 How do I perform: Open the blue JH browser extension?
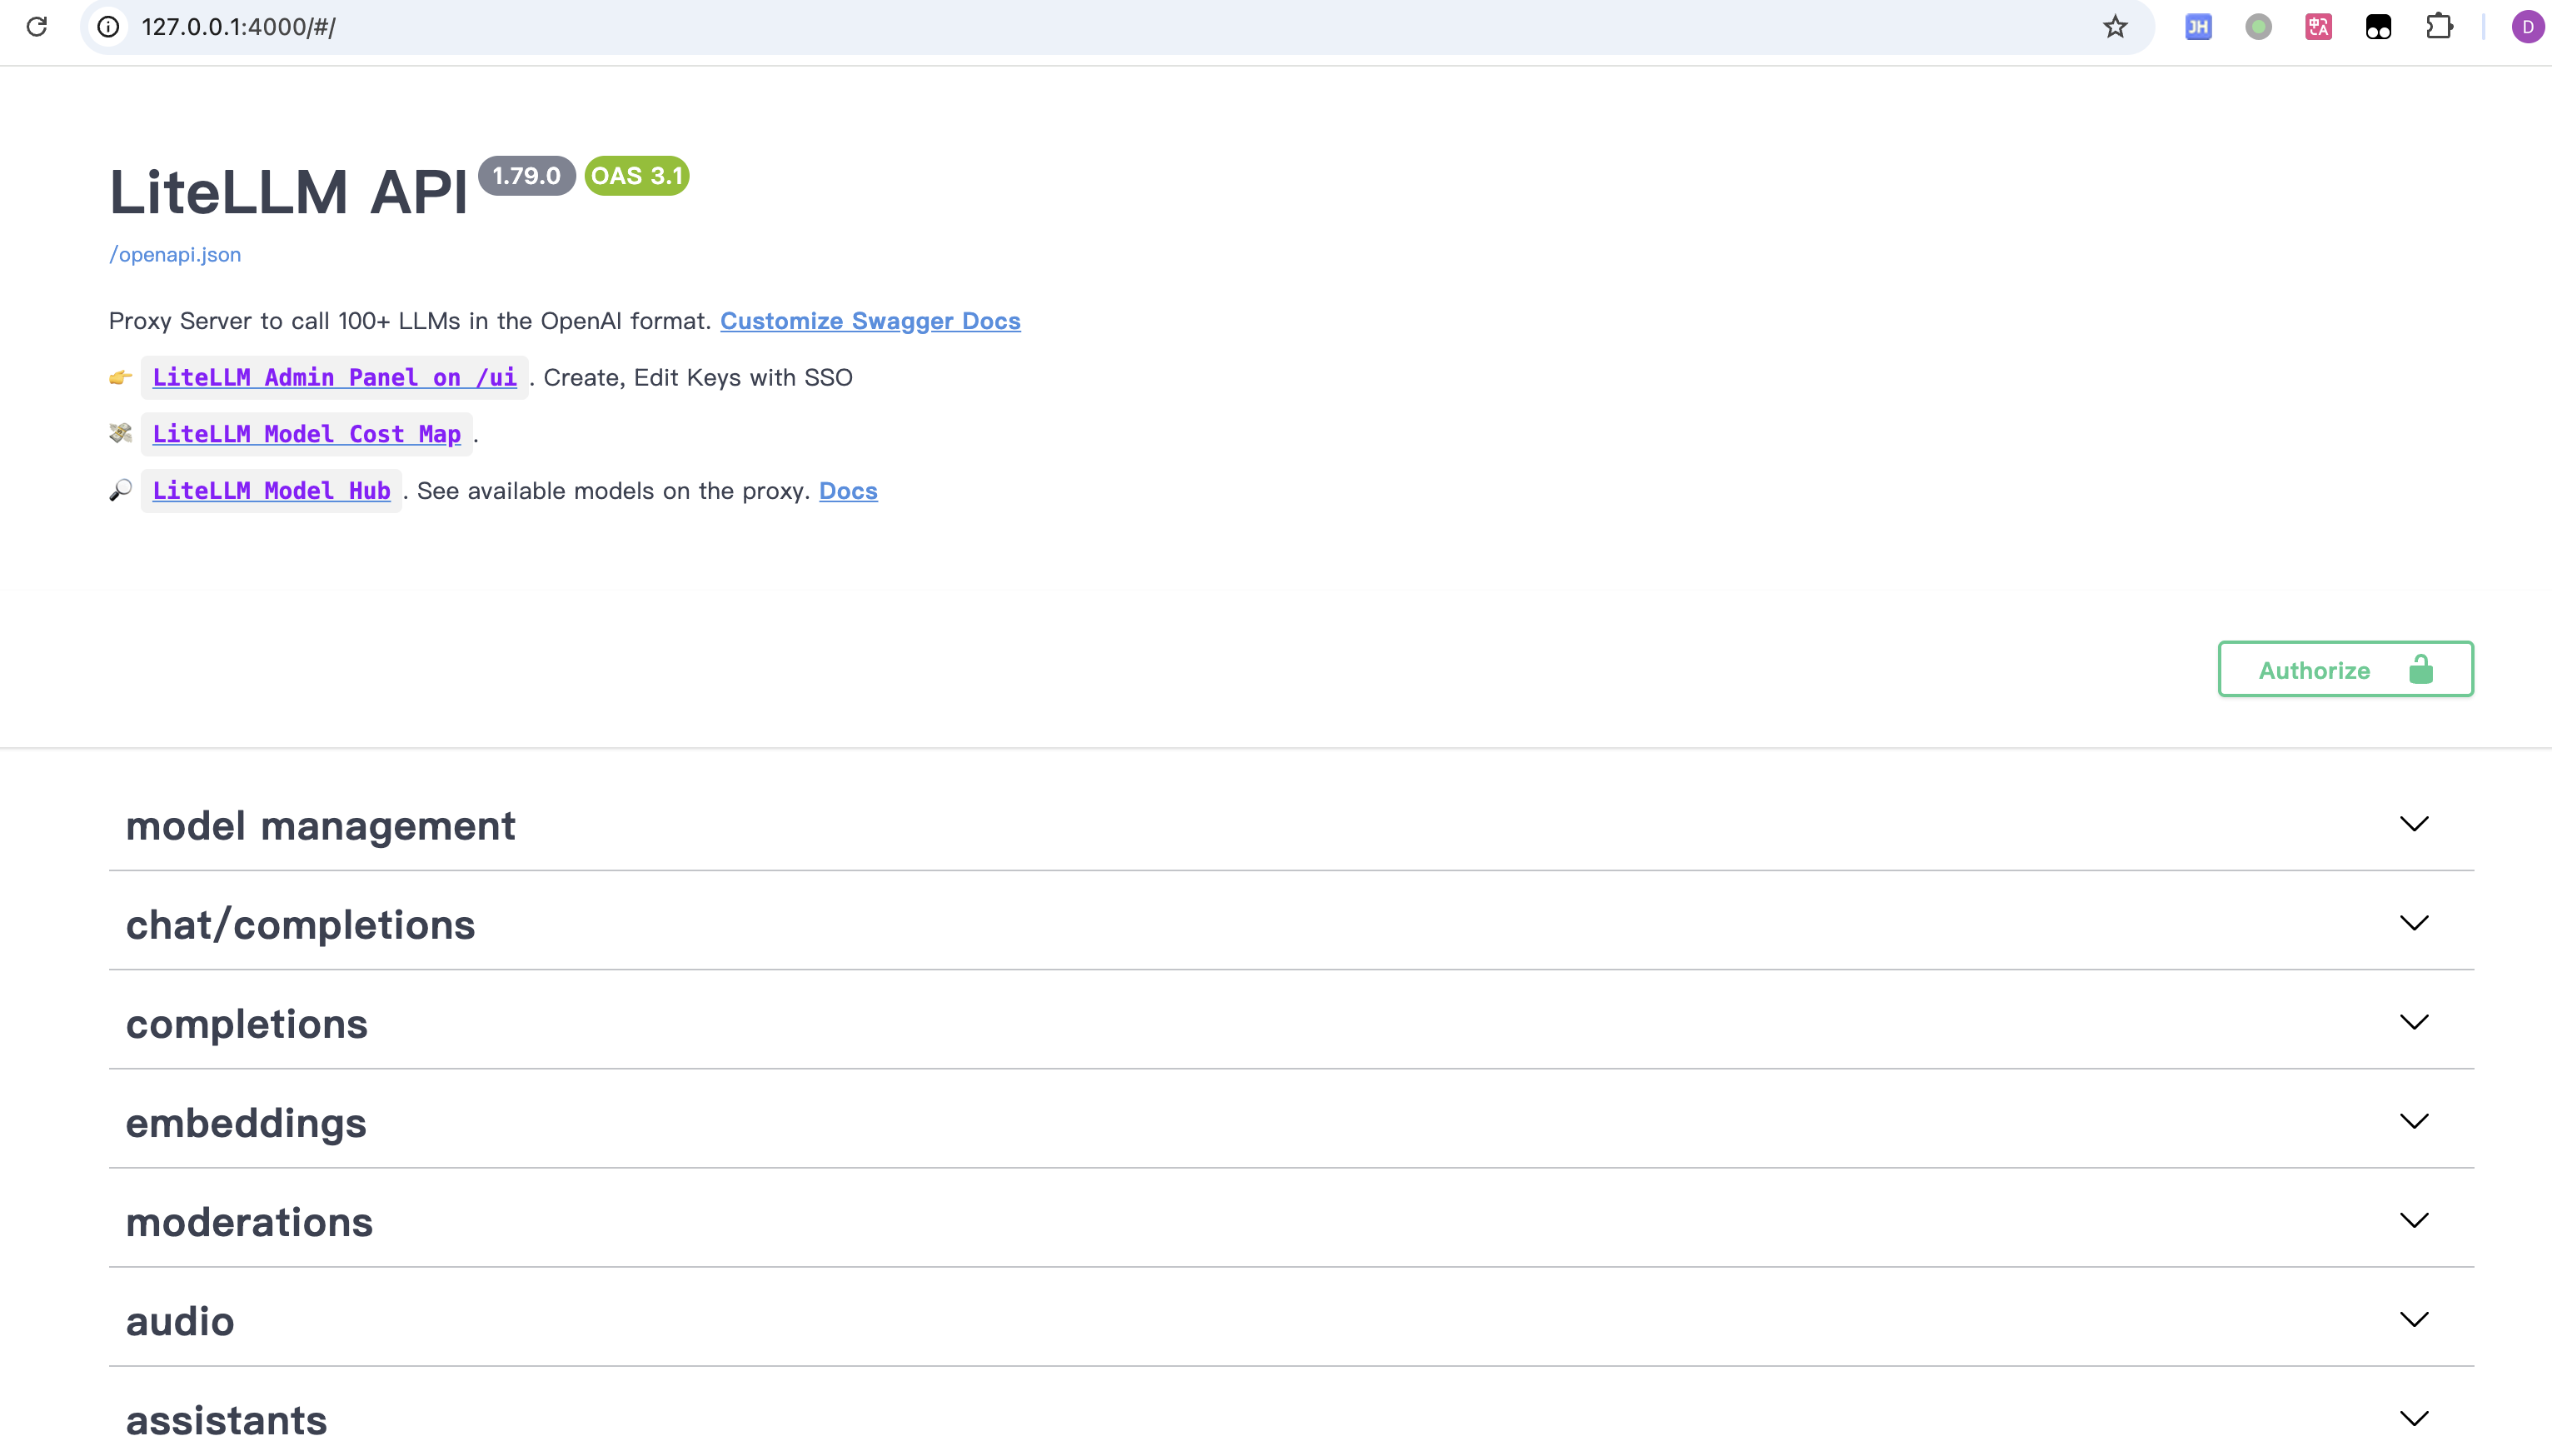point(2198,27)
